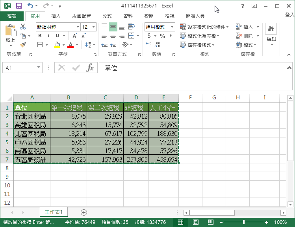The width and height of the screenshot is (295, 227).
Task: Toggle Center horizontal alignment
Action: point(113,36)
